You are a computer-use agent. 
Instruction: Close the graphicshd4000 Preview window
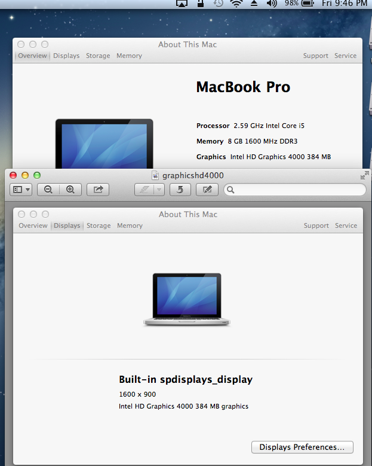pos(13,175)
